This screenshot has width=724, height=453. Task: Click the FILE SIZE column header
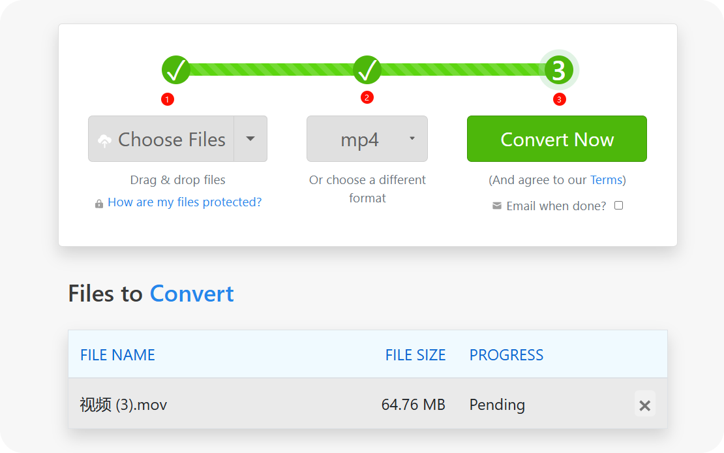tap(415, 355)
